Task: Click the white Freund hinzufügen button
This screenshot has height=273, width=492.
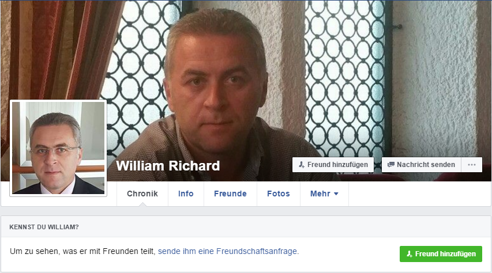Action: pos(333,165)
